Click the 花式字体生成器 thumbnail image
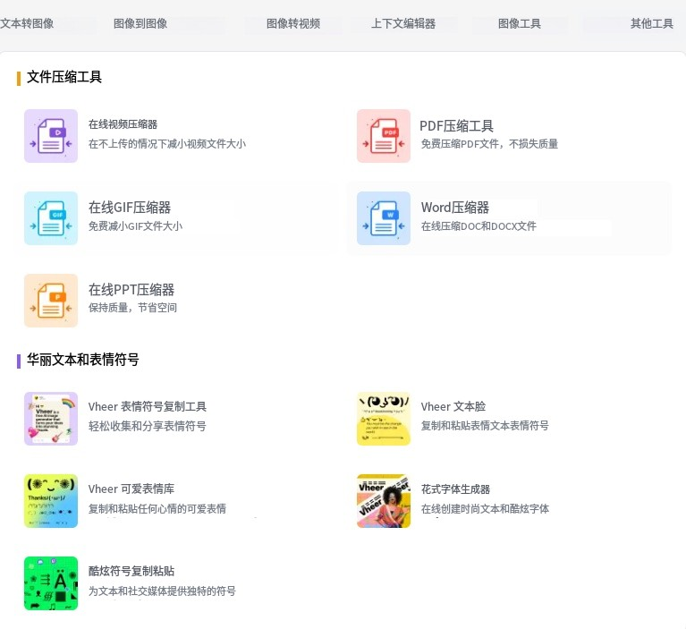686x629 pixels. (x=383, y=501)
